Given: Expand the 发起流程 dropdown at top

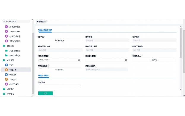Looking at the screenshot, I should click(x=41, y=22).
